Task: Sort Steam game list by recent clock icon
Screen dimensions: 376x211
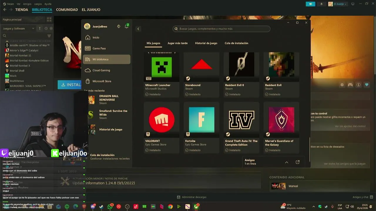Action: 46,28
